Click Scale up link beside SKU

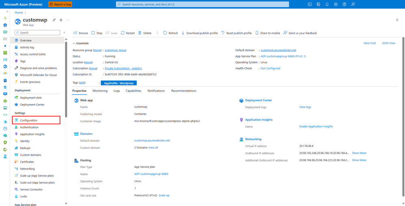pyautogui.click(x=164, y=195)
